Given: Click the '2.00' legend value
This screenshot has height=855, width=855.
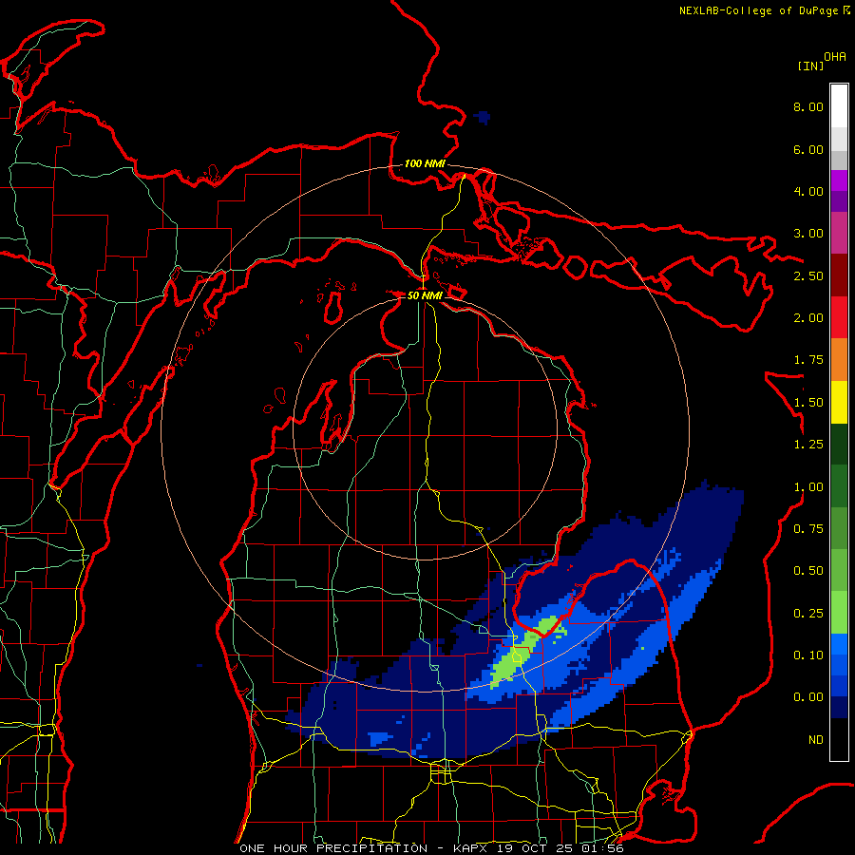Looking at the screenshot, I should pyautogui.click(x=808, y=318).
